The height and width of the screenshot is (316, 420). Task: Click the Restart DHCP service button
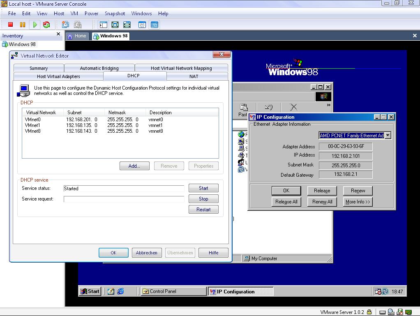point(203,210)
